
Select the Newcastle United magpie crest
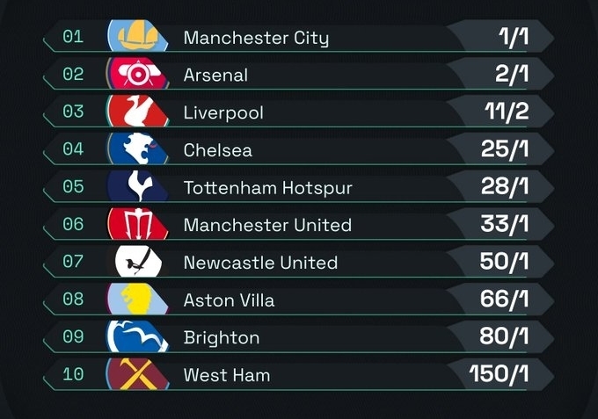click(137, 262)
